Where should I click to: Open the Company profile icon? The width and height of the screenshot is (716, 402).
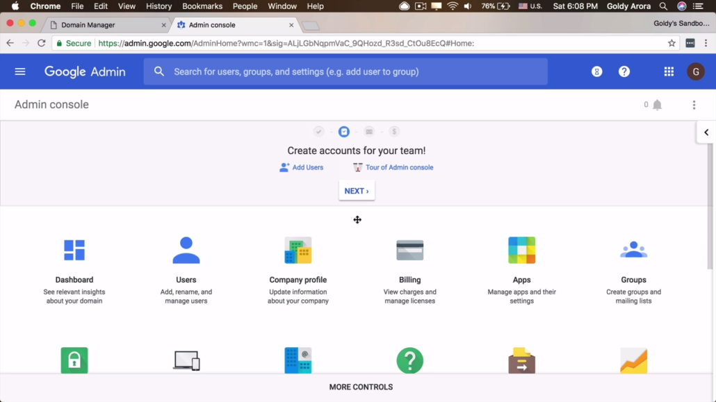click(x=298, y=250)
